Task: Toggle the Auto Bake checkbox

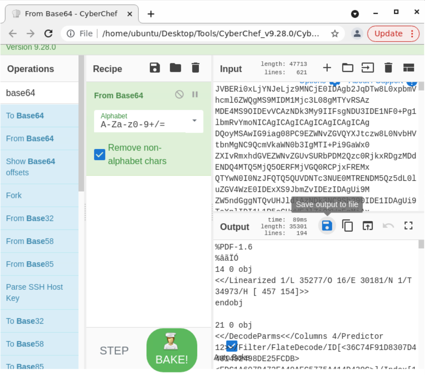Action: tap(231, 346)
